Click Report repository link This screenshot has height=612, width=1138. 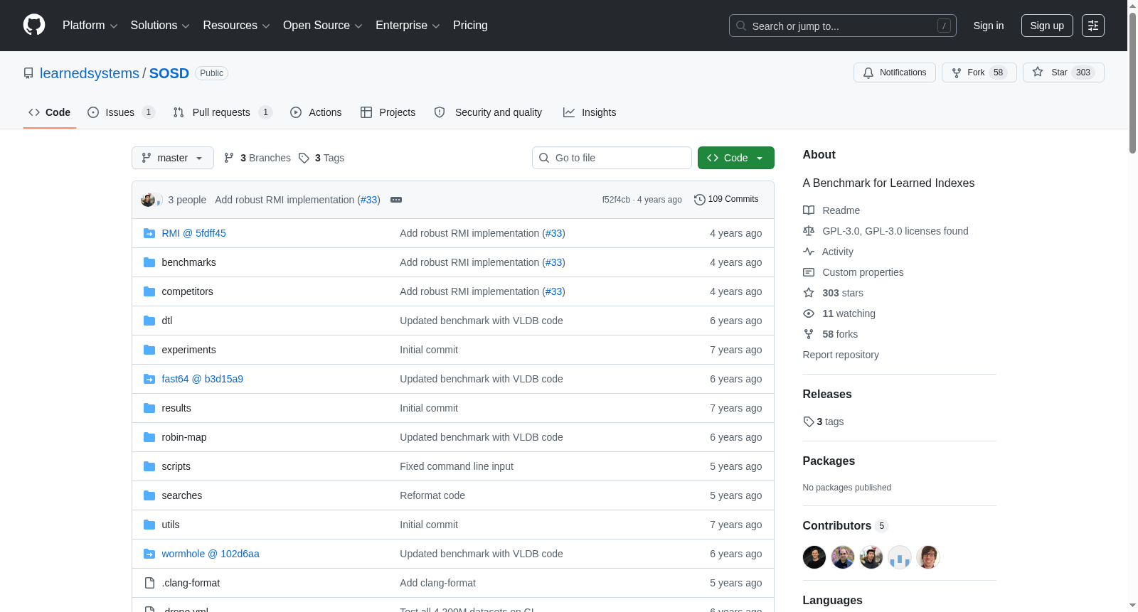tap(841, 355)
